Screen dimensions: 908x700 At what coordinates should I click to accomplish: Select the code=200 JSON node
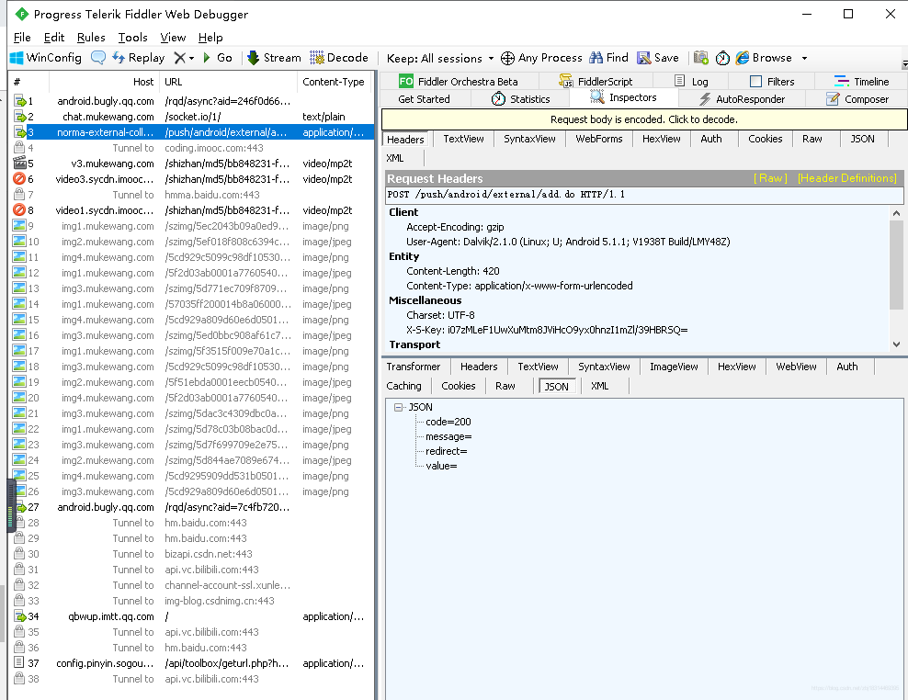[x=448, y=422]
